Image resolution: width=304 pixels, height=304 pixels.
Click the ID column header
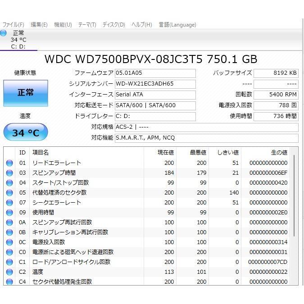tap(23, 153)
